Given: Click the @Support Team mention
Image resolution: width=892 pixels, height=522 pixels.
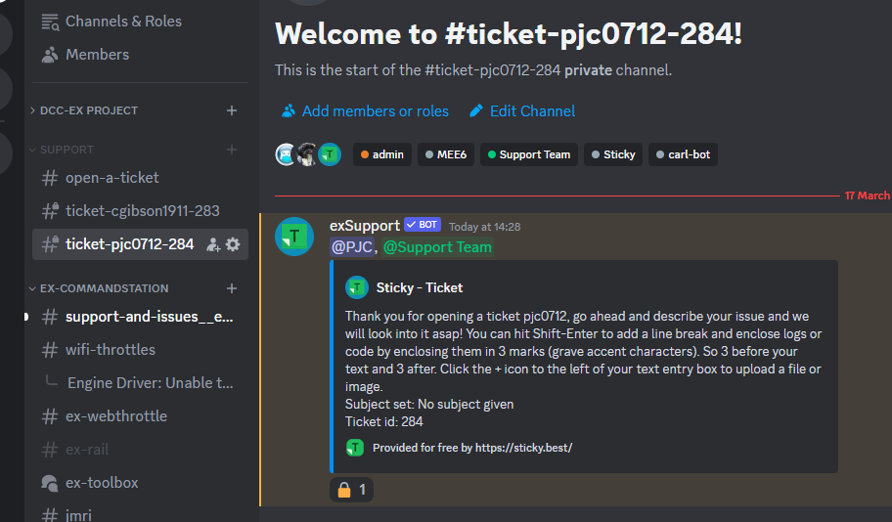Looking at the screenshot, I should [437, 247].
